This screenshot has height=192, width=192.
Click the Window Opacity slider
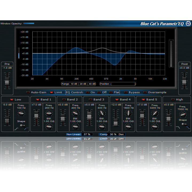point(29,23)
